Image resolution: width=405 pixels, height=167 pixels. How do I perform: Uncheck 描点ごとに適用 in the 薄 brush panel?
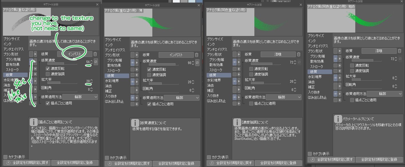point(149,104)
